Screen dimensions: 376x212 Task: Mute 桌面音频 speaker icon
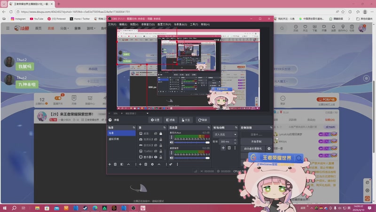coord(172,158)
